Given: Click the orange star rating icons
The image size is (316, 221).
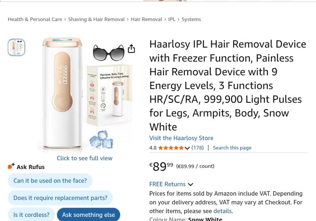Looking at the screenshot, I should pyautogui.click(x=171, y=148).
